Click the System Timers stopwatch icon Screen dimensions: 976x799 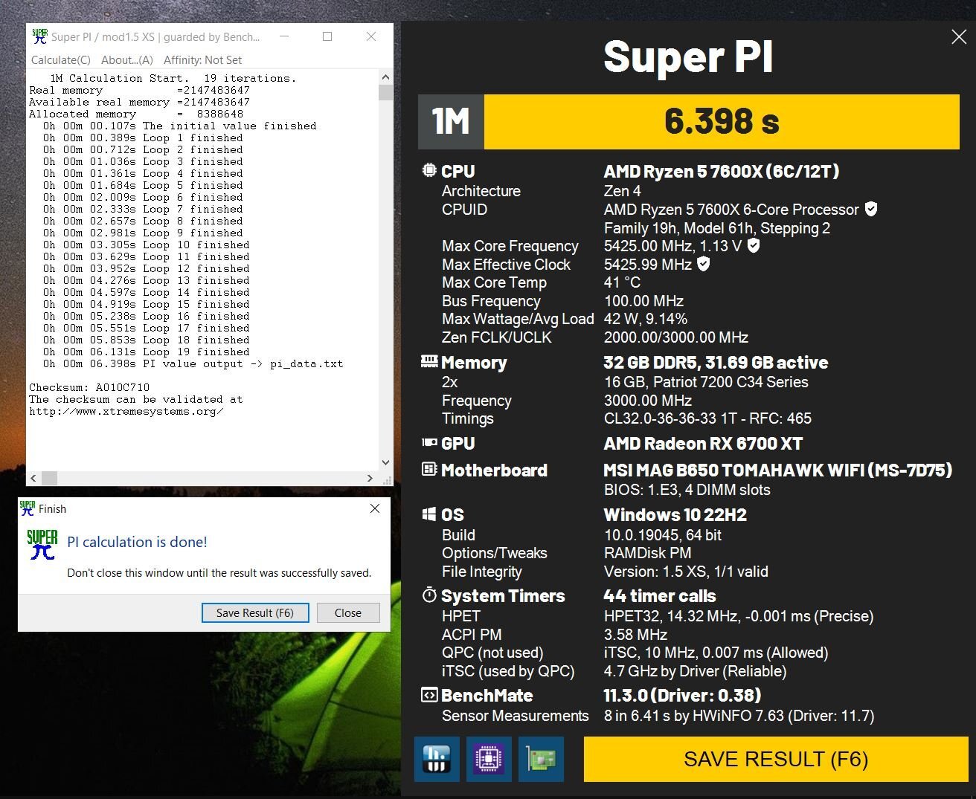(429, 595)
